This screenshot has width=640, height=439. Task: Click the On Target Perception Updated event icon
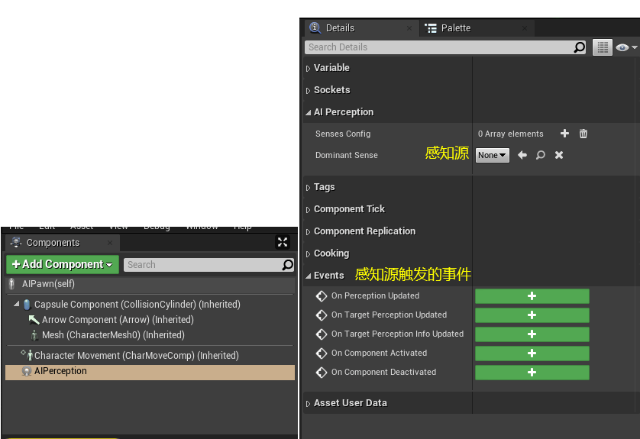coord(322,315)
